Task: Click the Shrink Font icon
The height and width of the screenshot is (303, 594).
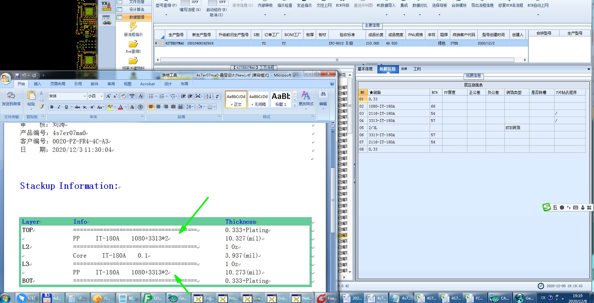Action: coord(115,96)
